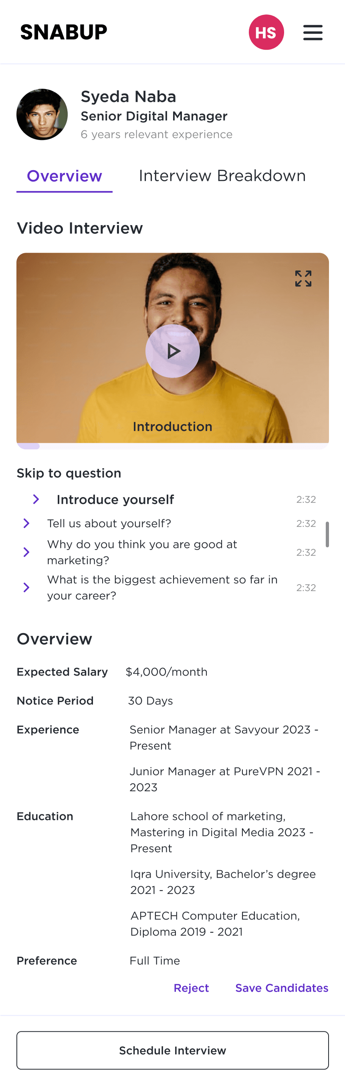Open the Interview Breakdown tab

coord(222,176)
